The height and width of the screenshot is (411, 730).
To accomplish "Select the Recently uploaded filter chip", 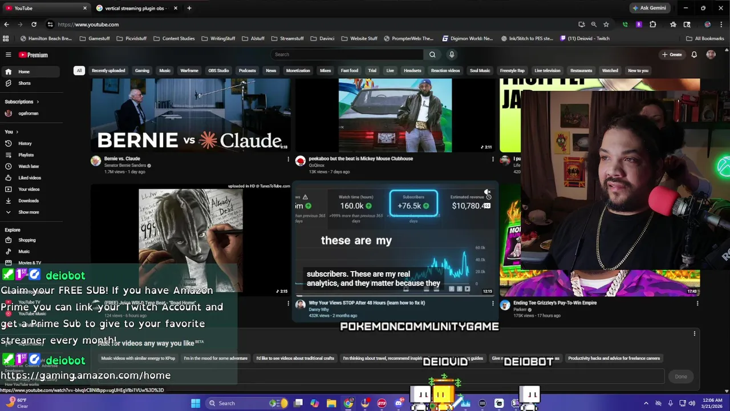I will pos(108,71).
